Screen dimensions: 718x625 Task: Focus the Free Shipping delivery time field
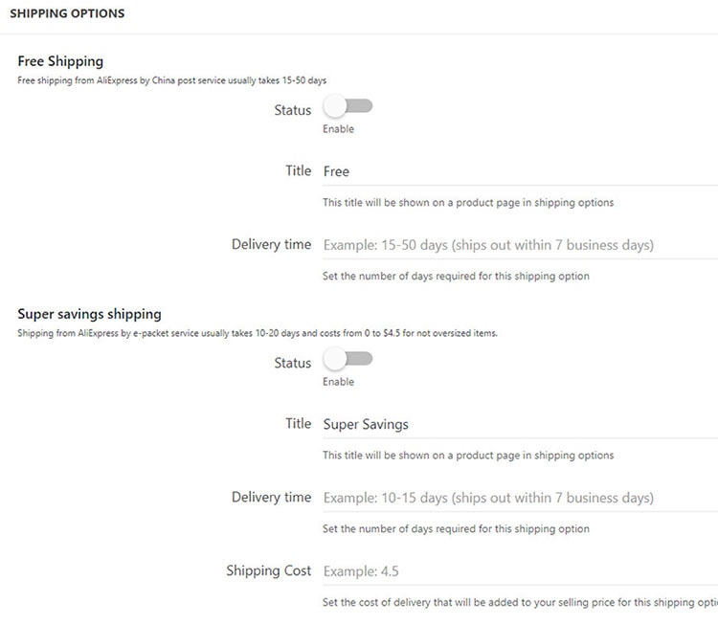point(517,245)
